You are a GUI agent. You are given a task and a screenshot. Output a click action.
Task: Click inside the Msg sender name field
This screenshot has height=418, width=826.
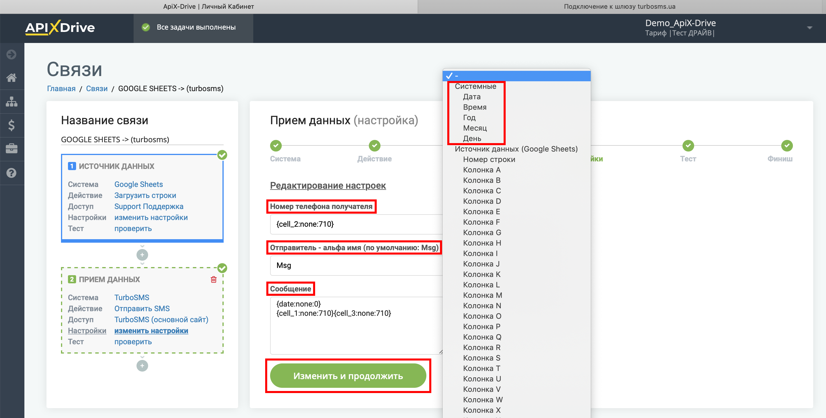point(357,265)
